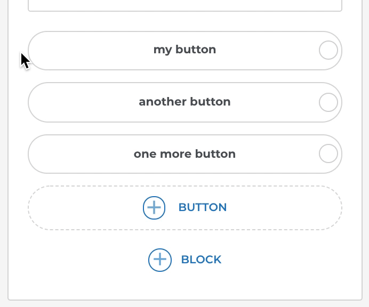Add a new block using the circled plus
The image size is (369, 307).
(159, 260)
